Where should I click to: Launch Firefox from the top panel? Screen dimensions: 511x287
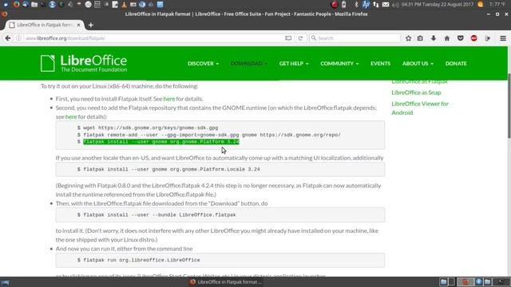point(16,4)
